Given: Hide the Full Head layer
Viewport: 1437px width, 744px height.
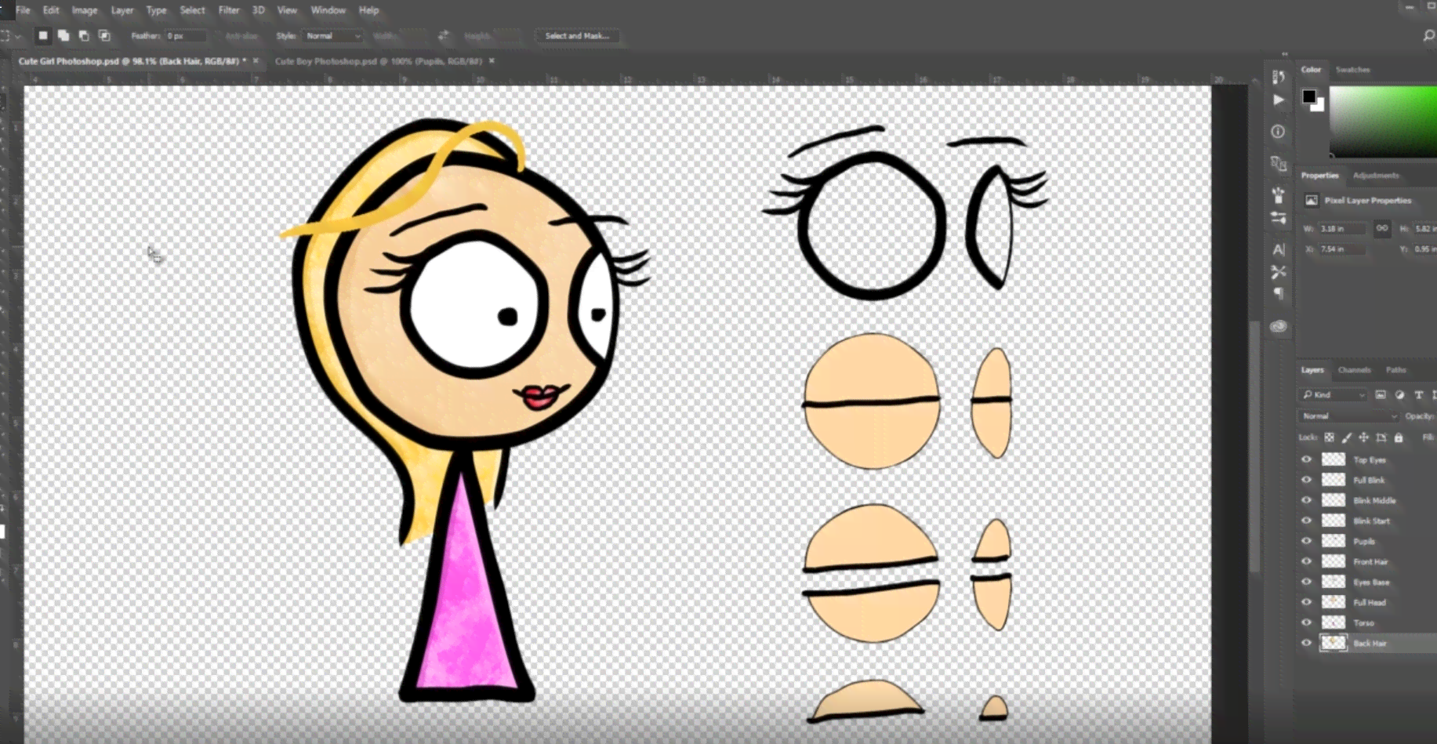Looking at the screenshot, I should tap(1306, 602).
